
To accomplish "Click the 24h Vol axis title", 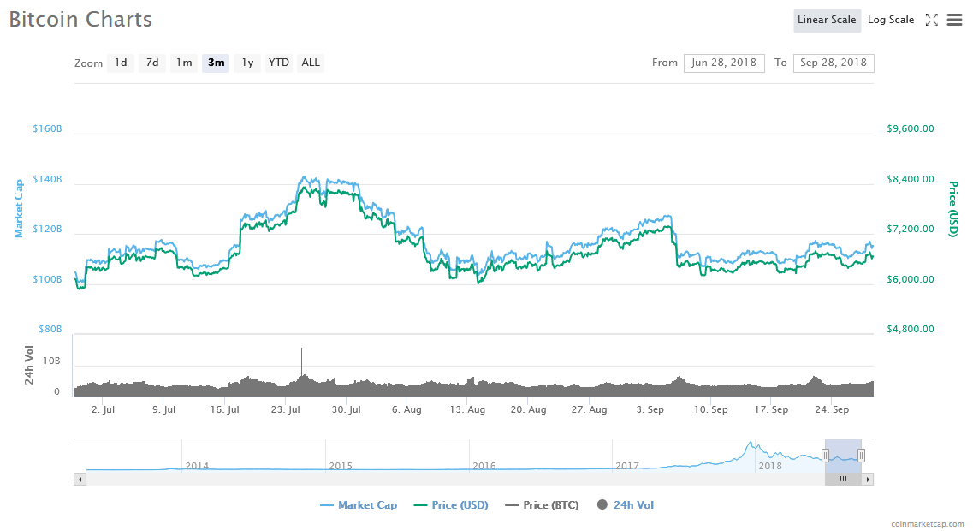I will click(x=28, y=365).
